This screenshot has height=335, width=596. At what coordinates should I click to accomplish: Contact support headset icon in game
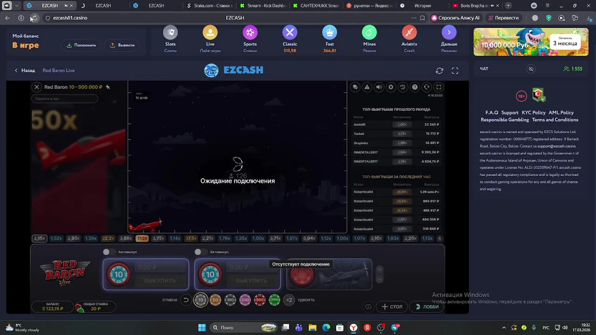point(427,87)
